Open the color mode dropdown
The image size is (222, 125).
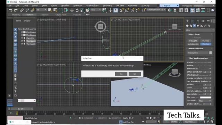point(205,101)
